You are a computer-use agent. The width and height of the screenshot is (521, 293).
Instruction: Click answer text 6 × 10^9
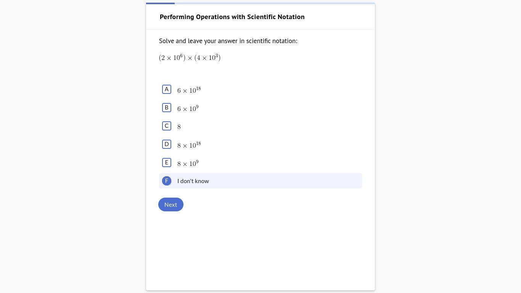tap(188, 108)
